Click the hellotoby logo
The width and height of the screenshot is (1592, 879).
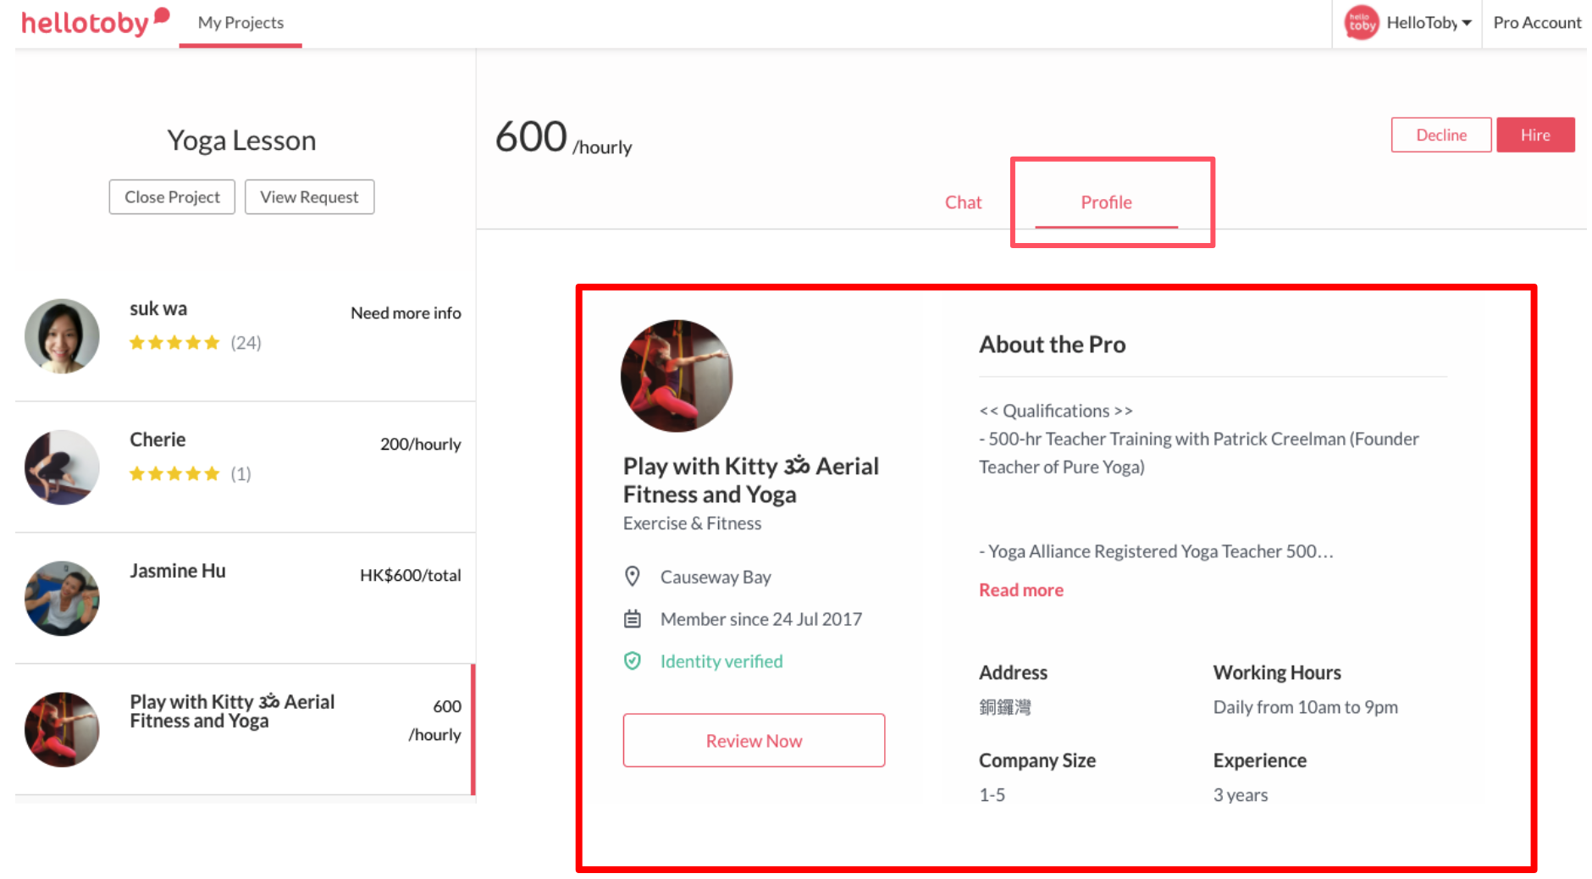95,22
